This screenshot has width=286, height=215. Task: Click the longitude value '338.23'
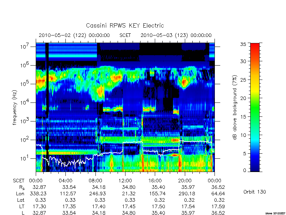click(38, 193)
